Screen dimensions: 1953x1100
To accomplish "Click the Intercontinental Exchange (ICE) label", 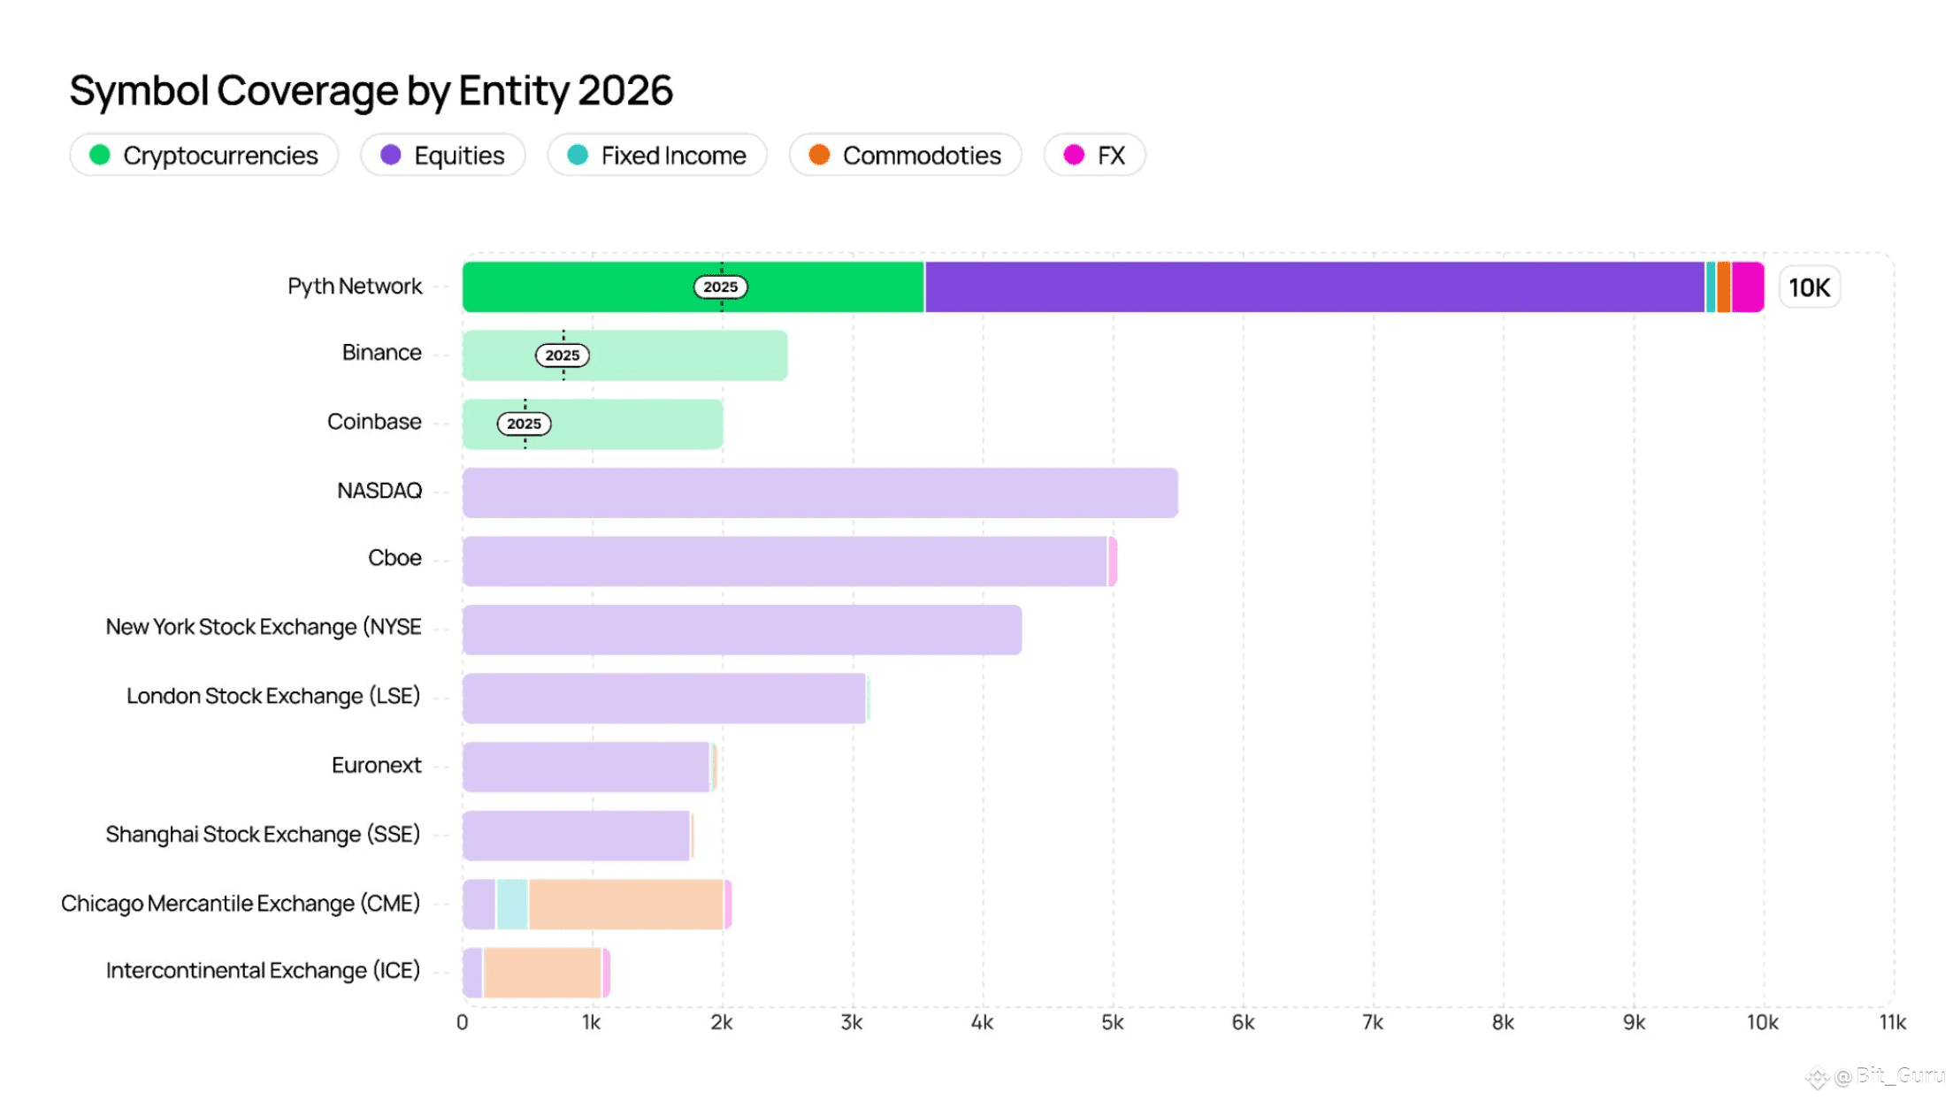I will (263, 971).
